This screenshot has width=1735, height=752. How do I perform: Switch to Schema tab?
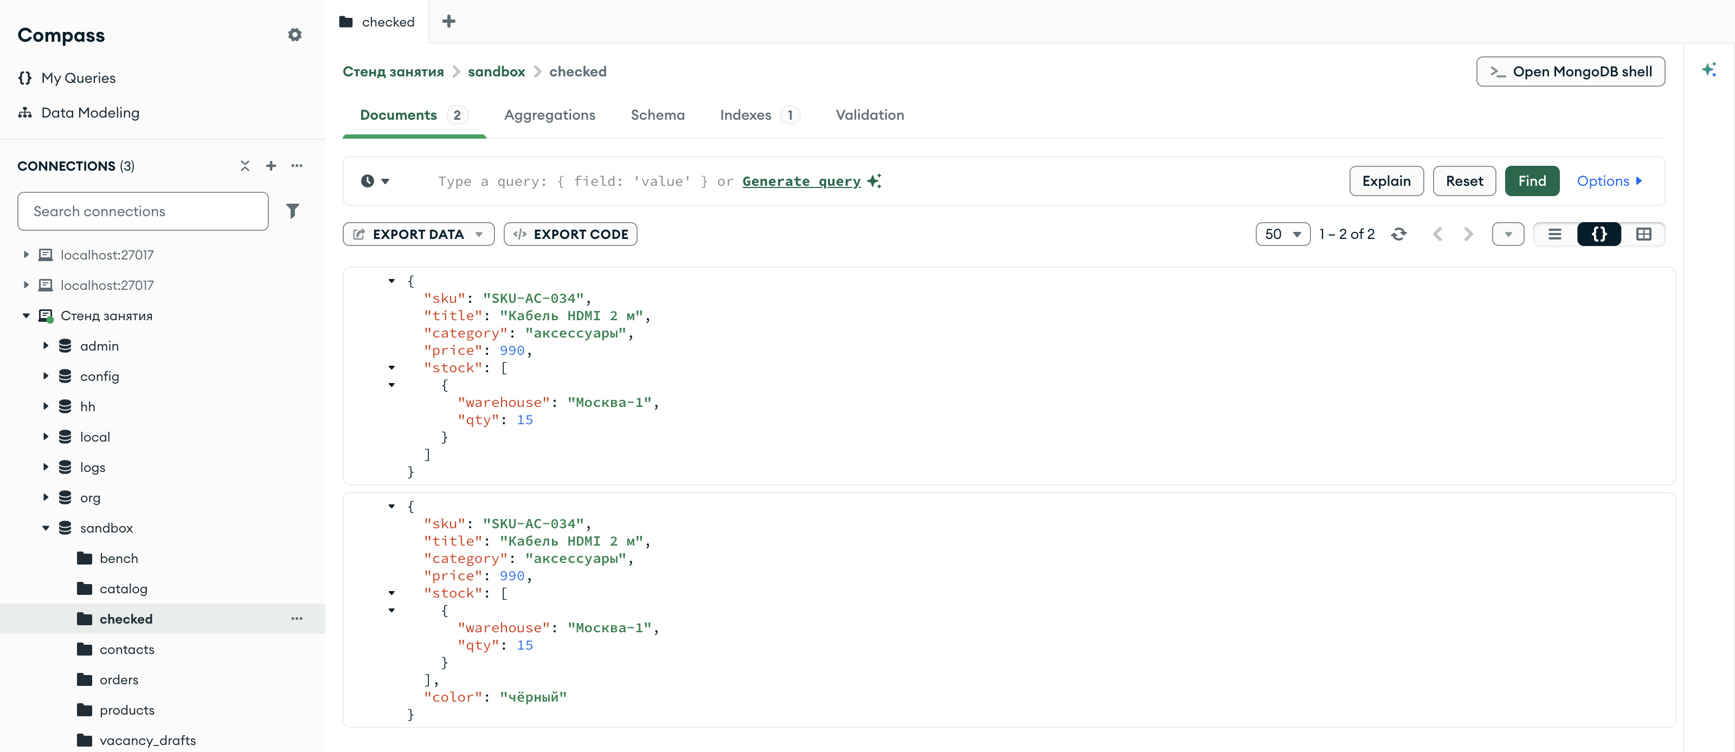pyautogui.click(x=657, y=115)
